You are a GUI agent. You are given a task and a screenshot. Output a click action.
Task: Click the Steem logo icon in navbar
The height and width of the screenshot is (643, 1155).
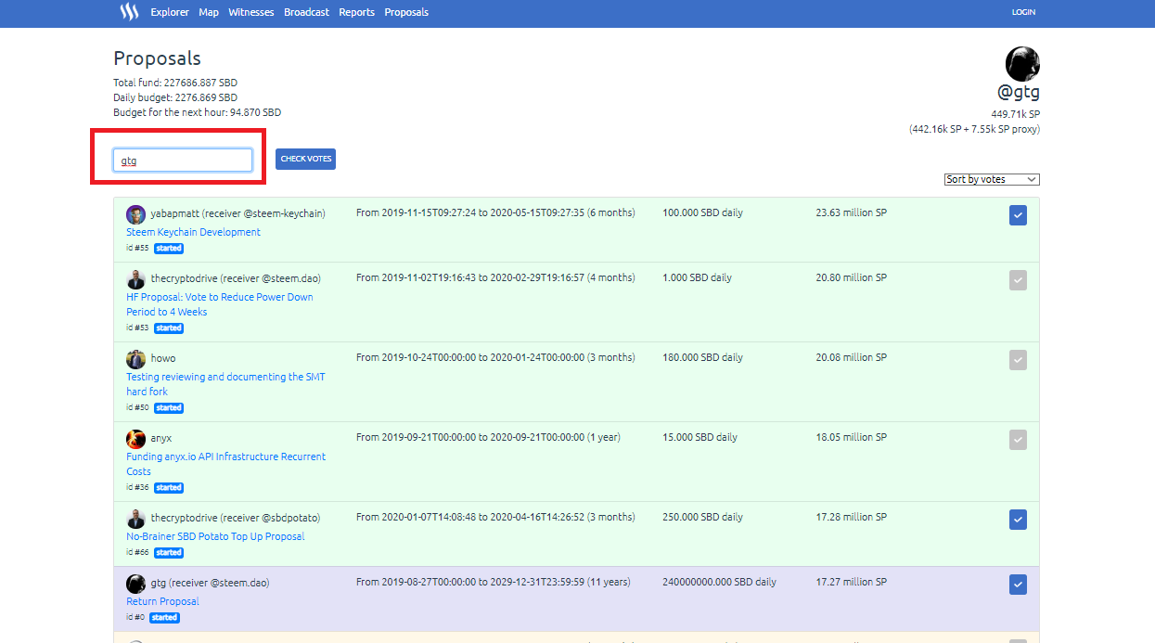click(129, 12)
